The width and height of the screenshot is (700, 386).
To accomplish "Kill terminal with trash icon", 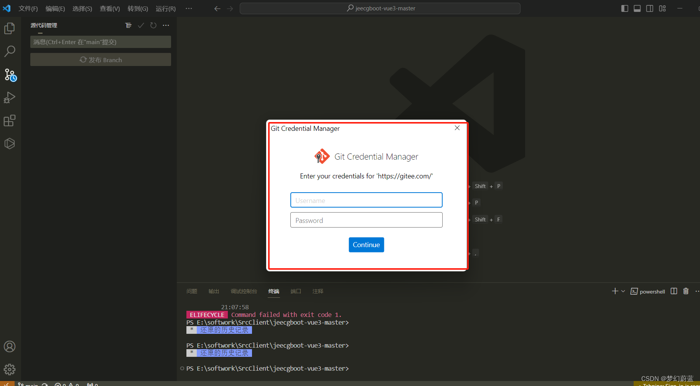I will tap(686, 291).
